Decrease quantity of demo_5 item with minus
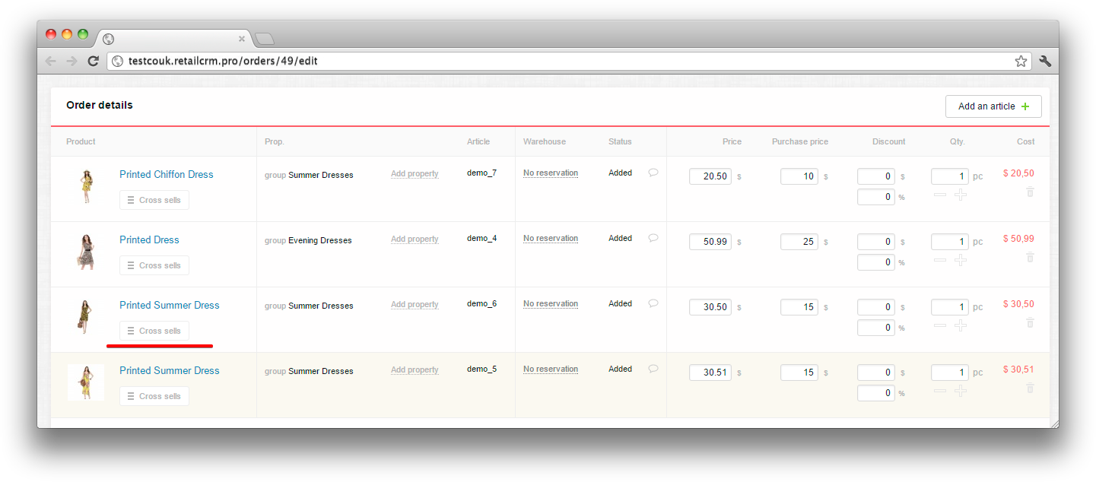The image size is (1096, 482). [x=940, y=391]
